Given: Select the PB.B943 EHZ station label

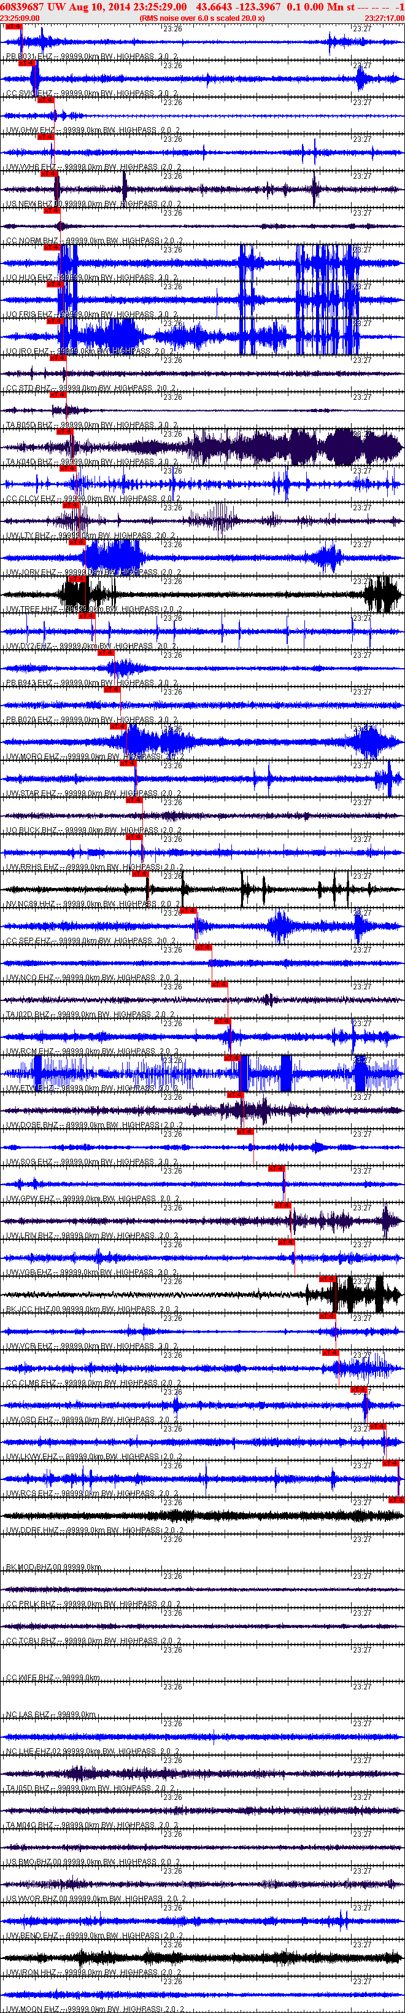Looking at the screenshot, I should coord(92,683).
